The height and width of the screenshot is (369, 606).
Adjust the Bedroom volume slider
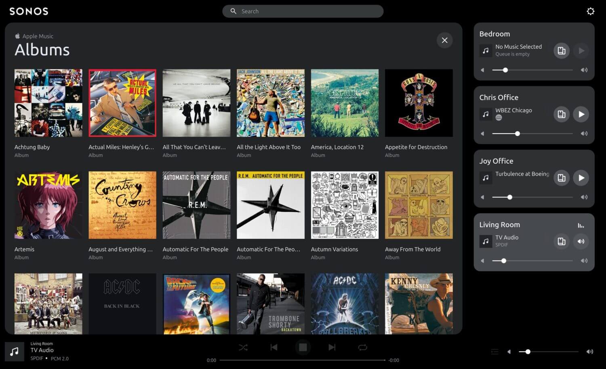(x=532, y=70)
